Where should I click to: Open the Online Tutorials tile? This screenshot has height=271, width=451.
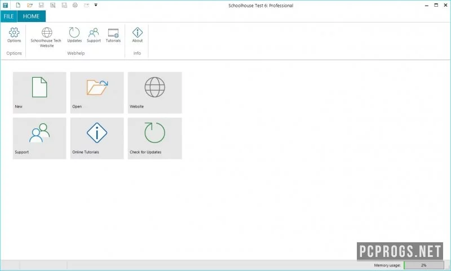pyautogui.click(x=97, y=138)
